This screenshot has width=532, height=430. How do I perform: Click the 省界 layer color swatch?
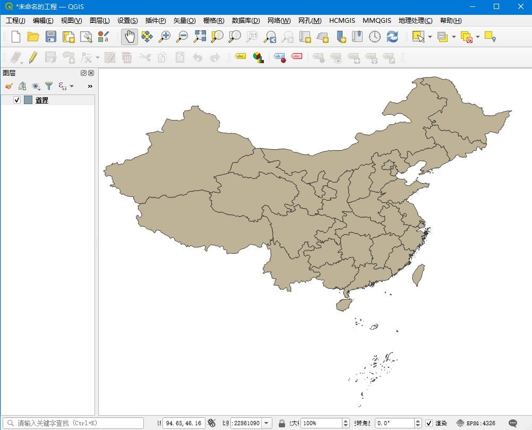[x=28, y=100]
